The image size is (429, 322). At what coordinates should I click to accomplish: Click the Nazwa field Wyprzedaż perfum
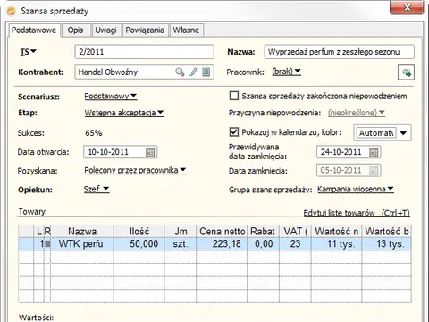click(339, 52)
